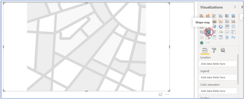Select Line and clustered column chart visual
Image resolution: width=244 pixels, height=99 pixels.
(x=227, y=21)
